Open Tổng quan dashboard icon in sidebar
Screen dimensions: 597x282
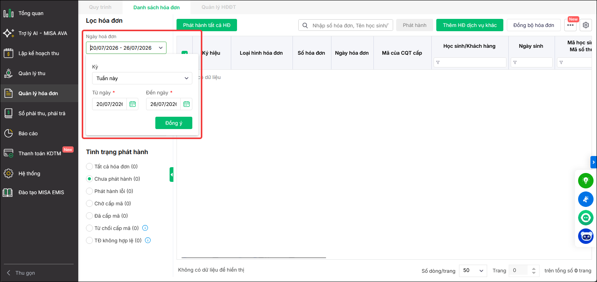click(8, 13)
